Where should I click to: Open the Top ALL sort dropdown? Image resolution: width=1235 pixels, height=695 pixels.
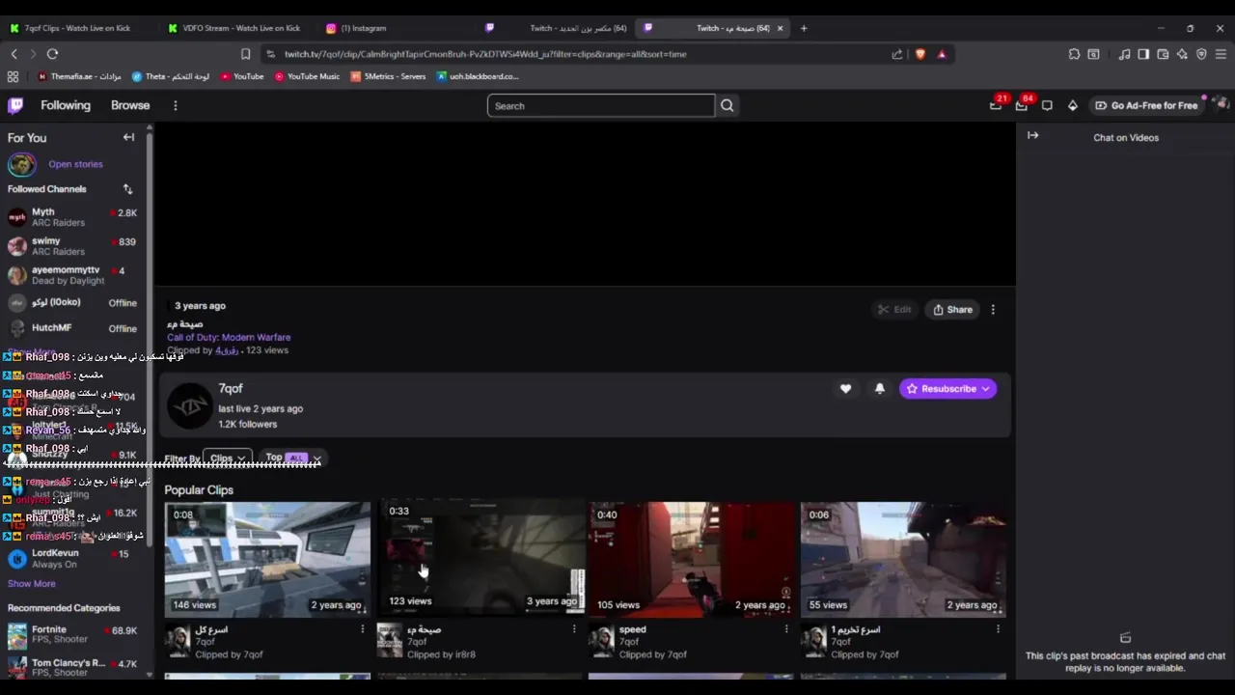pos(292,459)
